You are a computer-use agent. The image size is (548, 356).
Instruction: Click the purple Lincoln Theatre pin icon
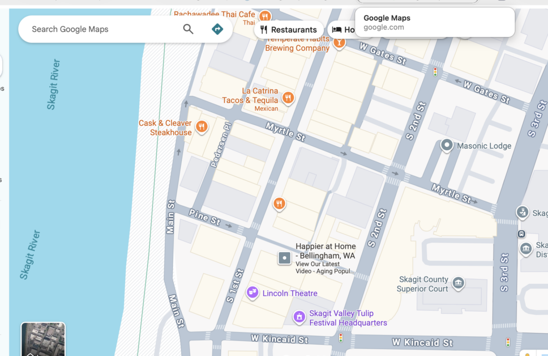click(253, 292)
